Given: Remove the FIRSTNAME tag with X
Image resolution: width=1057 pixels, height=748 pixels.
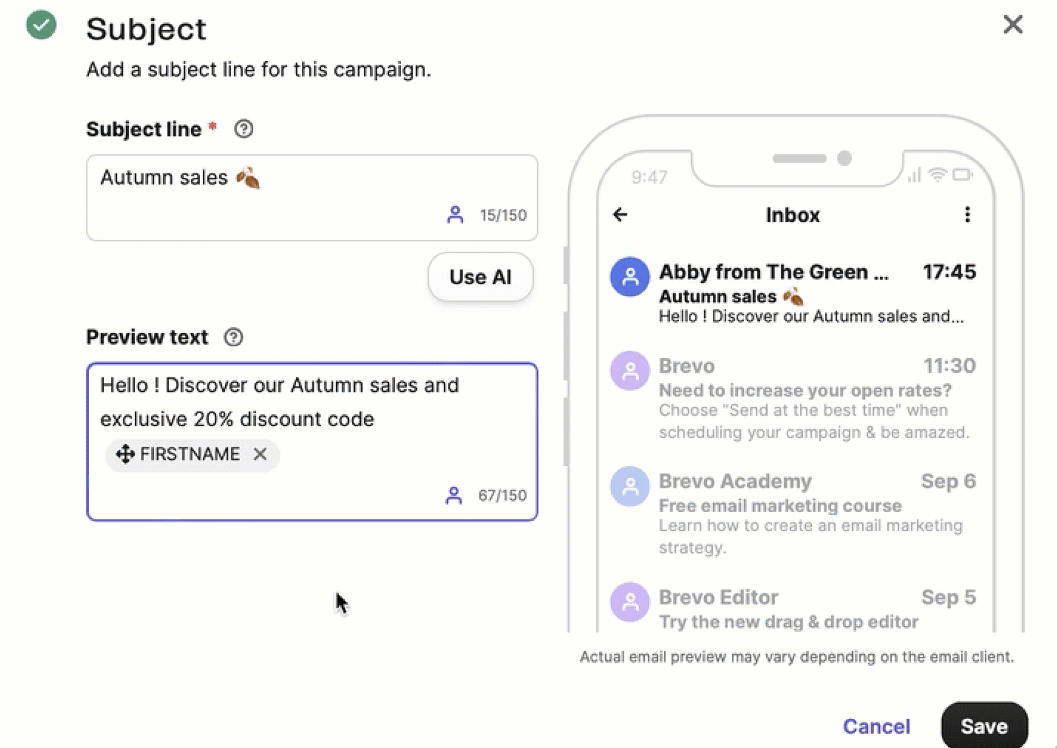Looking at the screenshot, I should click(x=260, y=454).
